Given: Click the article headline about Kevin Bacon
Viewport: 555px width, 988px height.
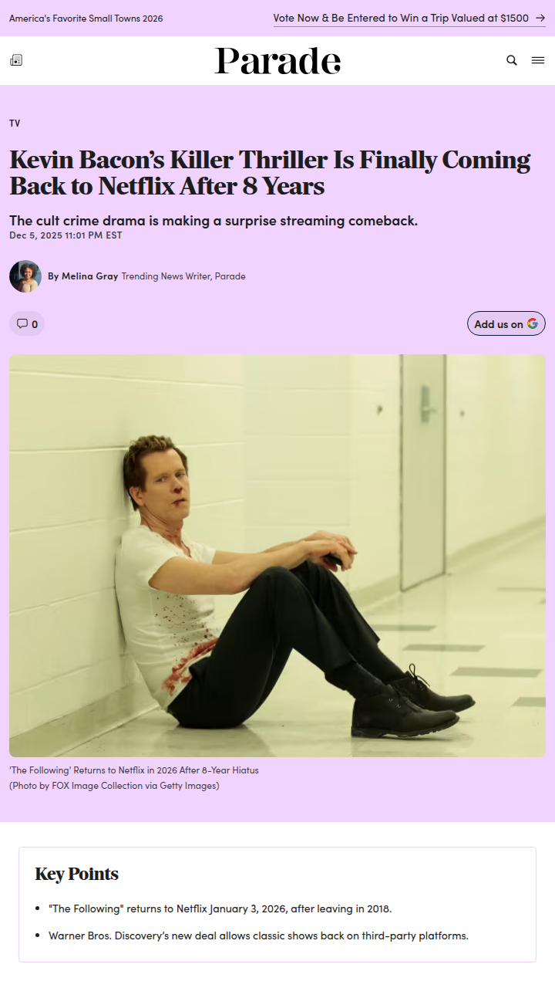Looking at the screenshot, I should pos(270,173).
